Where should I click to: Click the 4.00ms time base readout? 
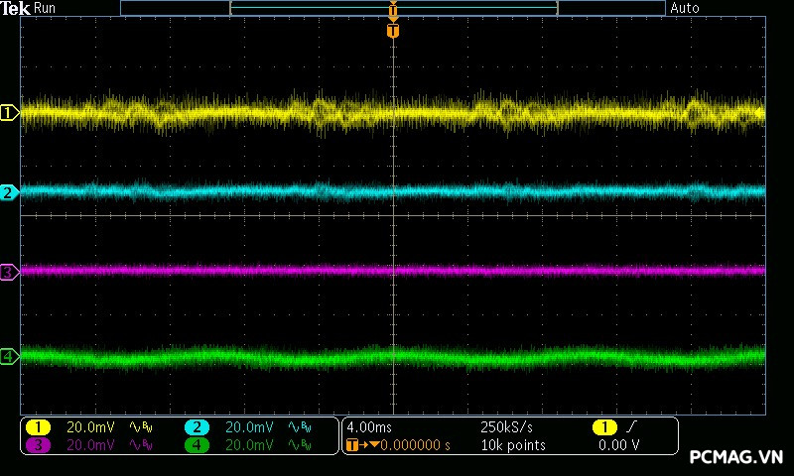[368, 426]
